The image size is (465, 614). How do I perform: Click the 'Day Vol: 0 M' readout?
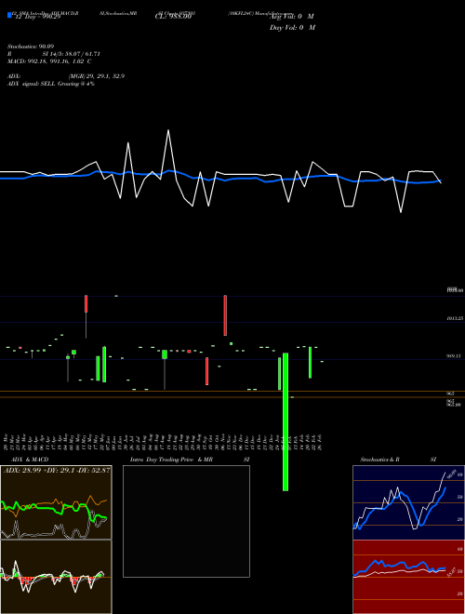coord(292,28)
